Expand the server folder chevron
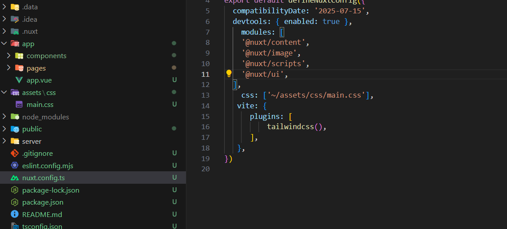Image resolution: width=507 pixels, height=229 pixels. pyautogui.click(x=4, y=141)
